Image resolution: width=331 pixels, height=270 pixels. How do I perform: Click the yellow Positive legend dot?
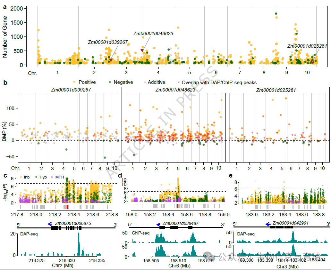74,82
